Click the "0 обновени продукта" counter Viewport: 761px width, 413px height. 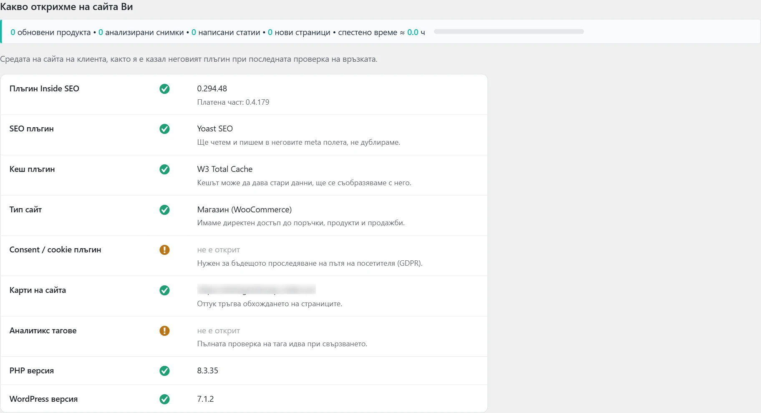point(50,33)
